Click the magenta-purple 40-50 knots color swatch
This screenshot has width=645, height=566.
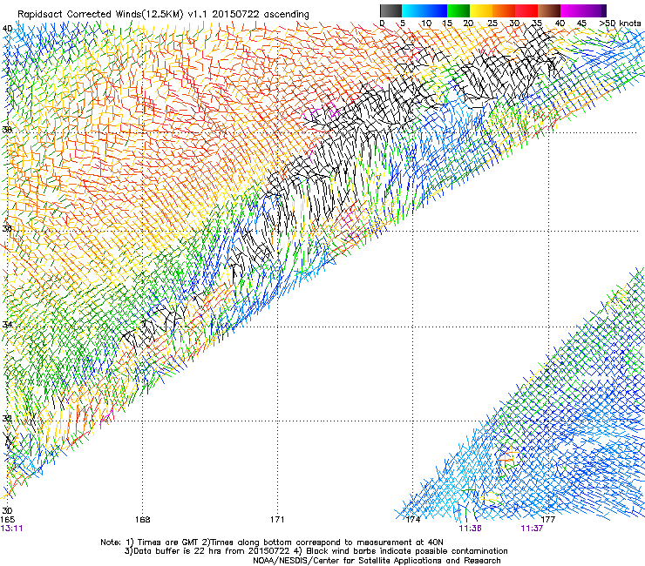pos(583,10)
